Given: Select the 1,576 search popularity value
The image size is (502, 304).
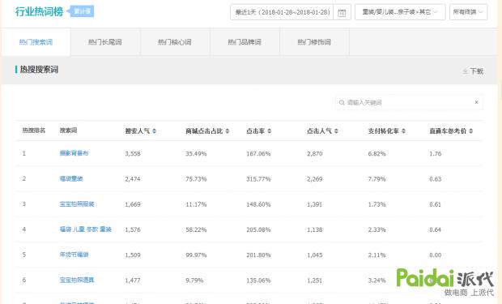Looking at the screenshot, I should coord(133,229).
